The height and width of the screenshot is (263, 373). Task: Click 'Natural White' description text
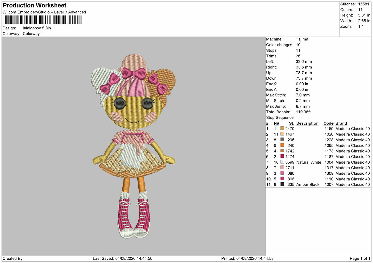tap(309, 162)
